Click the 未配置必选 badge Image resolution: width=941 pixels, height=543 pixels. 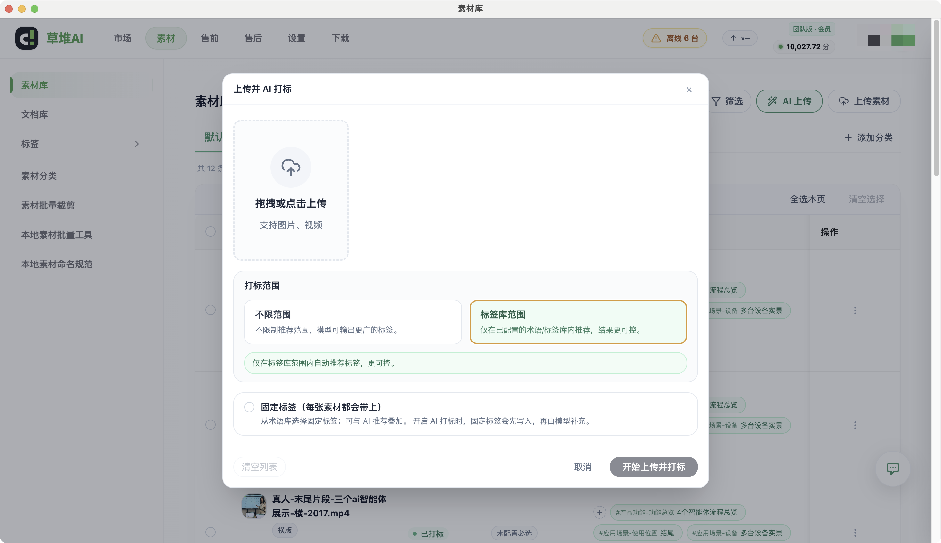point(514,533)
